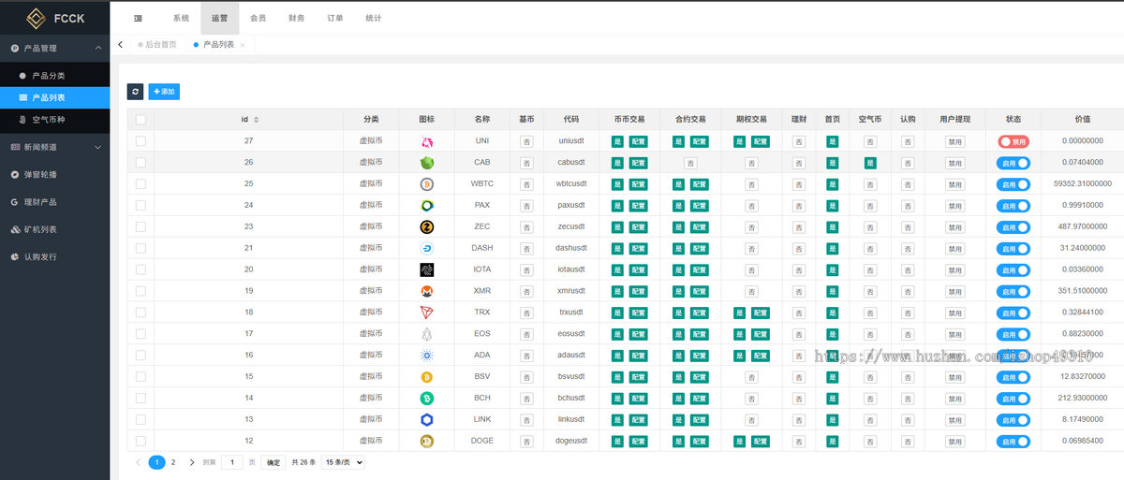Check the checkbox for the UNI row
This screenshot has height=480, width=1124.
pyautogui.click(x=140, y=141)
